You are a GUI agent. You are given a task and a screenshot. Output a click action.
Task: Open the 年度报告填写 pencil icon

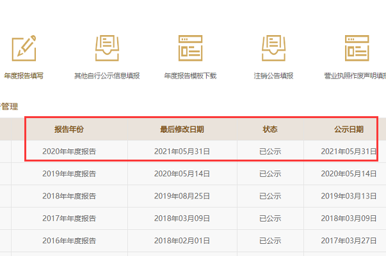click(x=24, y=48)
